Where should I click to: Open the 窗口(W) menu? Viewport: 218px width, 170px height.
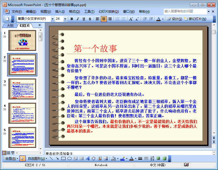point(129,12)
